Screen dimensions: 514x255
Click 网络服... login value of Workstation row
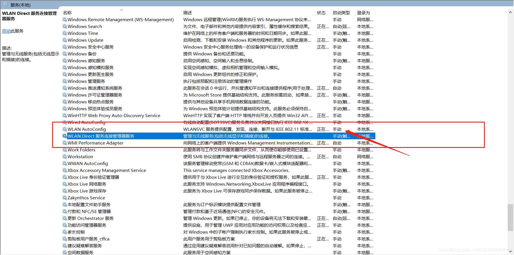click(365, 156)
